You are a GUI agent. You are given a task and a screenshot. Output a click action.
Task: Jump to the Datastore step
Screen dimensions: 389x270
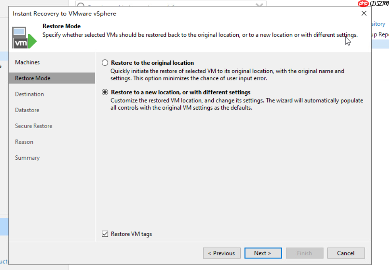click(27, 110)
